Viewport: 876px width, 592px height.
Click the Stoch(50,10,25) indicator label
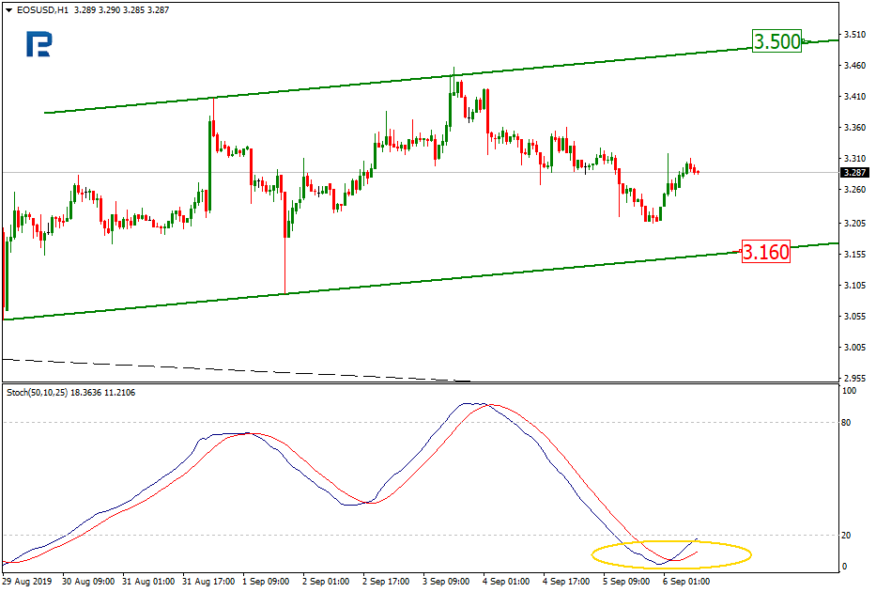tap(37, 393)
